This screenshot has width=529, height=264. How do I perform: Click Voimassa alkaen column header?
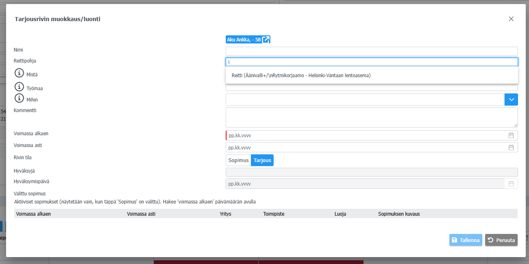(33, 214)
